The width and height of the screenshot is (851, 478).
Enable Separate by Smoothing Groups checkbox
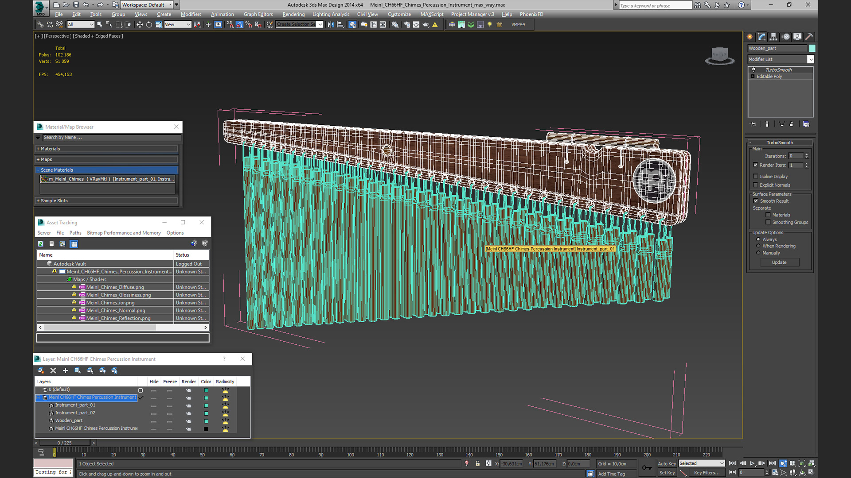768,222
